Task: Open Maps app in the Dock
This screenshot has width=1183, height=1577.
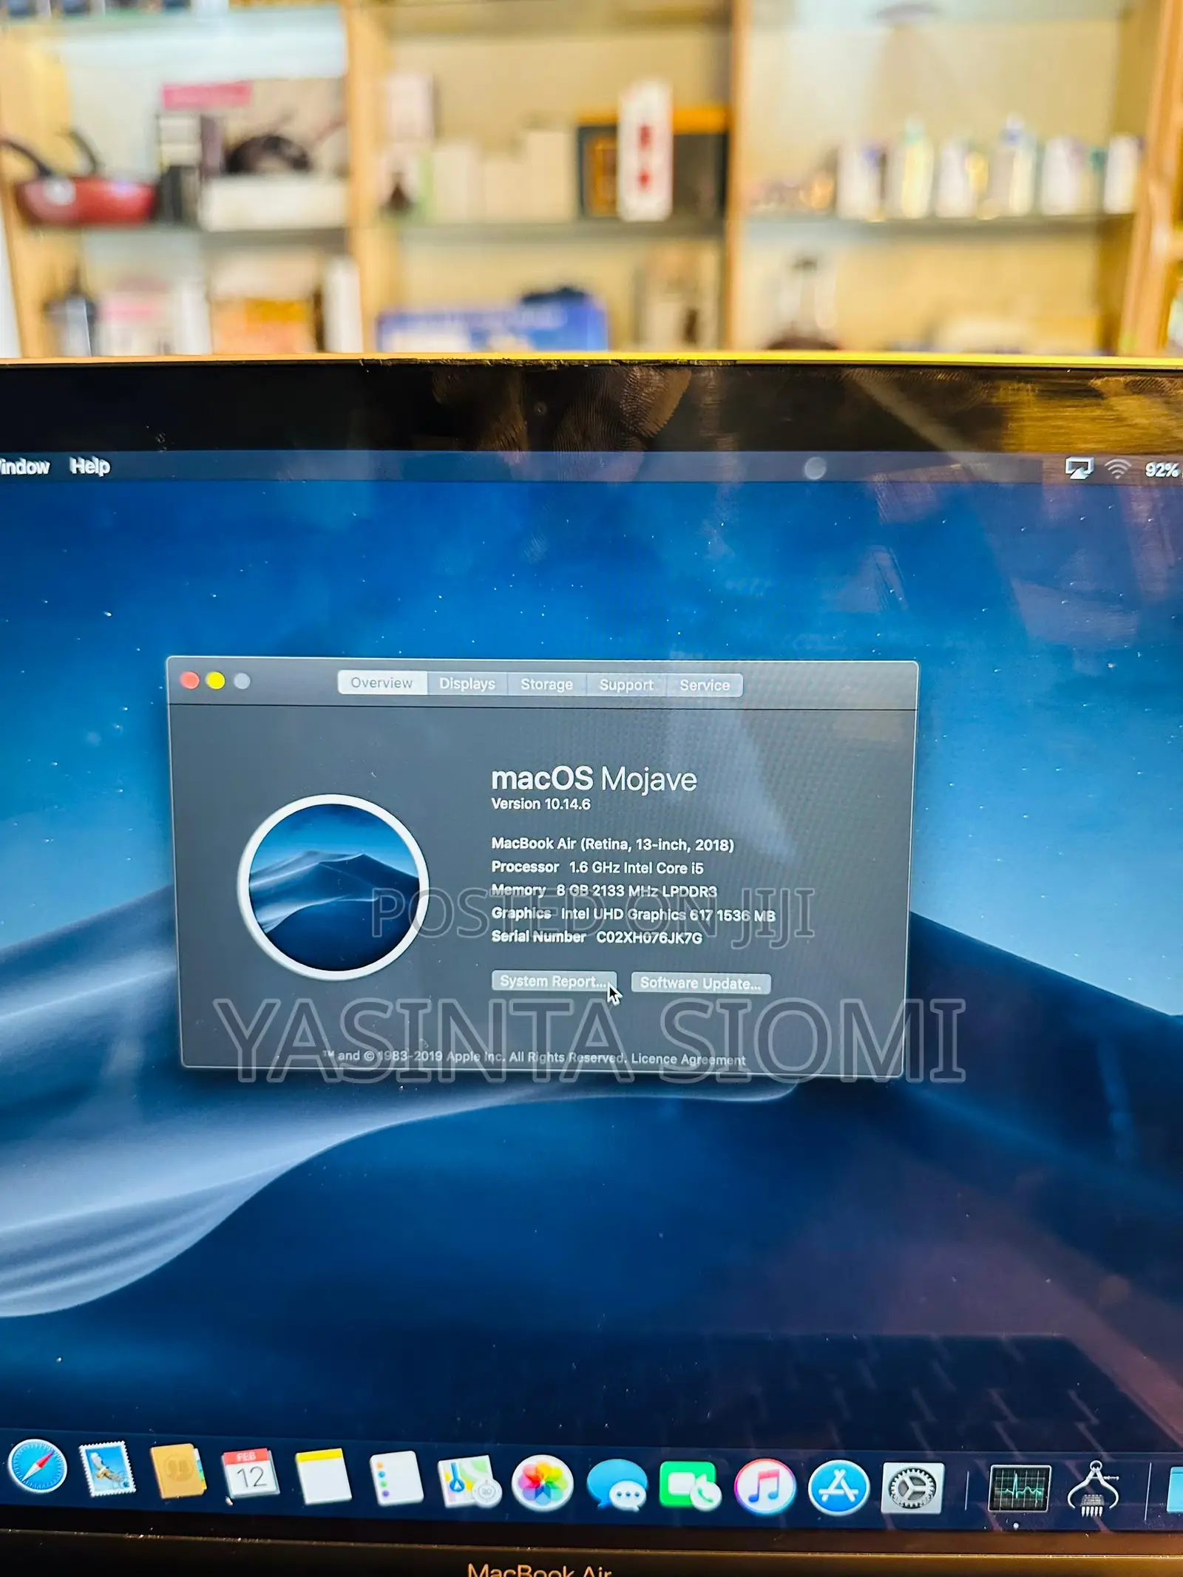Action: point(469,1481)
